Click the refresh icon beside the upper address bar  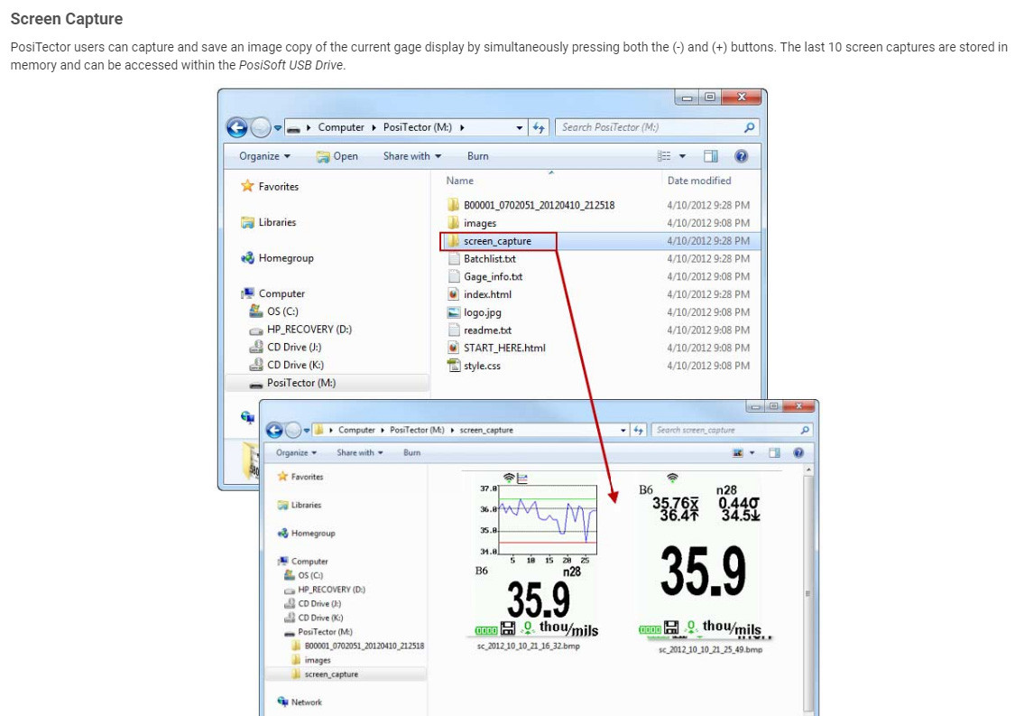539,127
